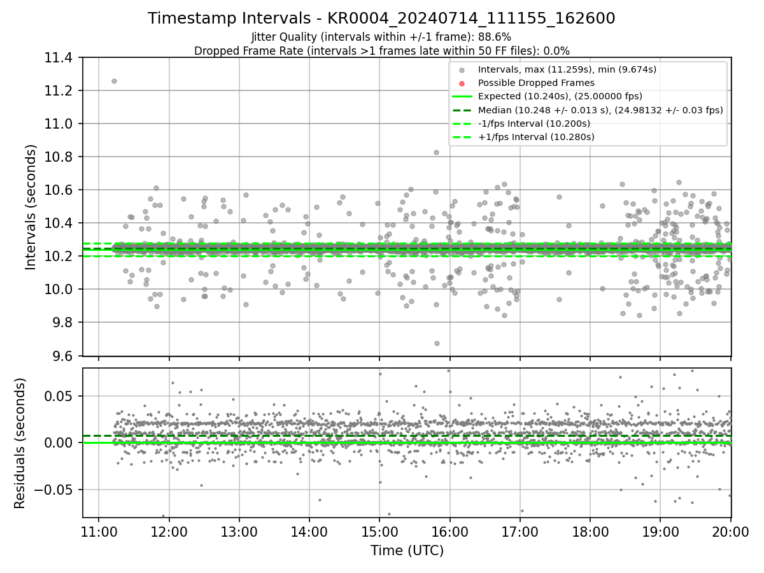Select legend entry 'Possible Dropped Frames'
This screenshot has height=573, width=764.
pyautogui.click(x=536, y=83)
